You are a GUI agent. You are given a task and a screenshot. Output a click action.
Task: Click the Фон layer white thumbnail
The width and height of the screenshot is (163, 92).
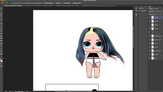point(153,58)
